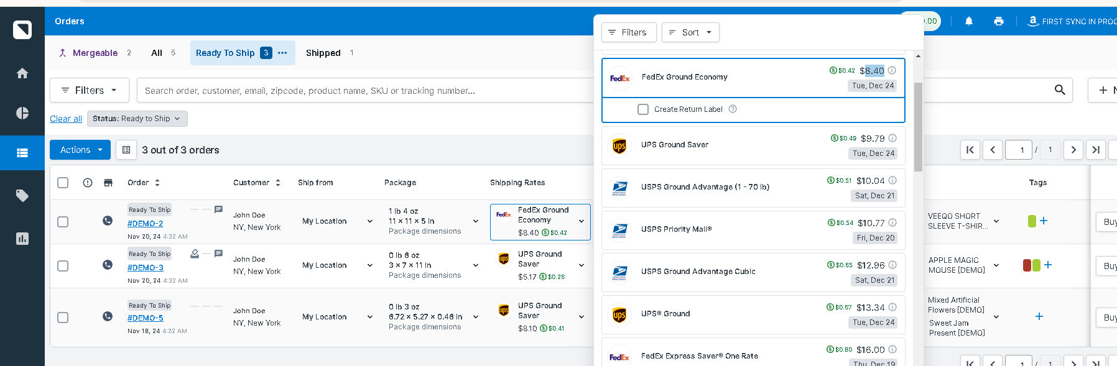
Task: Go to Home in sidebar
Action: 22,73
